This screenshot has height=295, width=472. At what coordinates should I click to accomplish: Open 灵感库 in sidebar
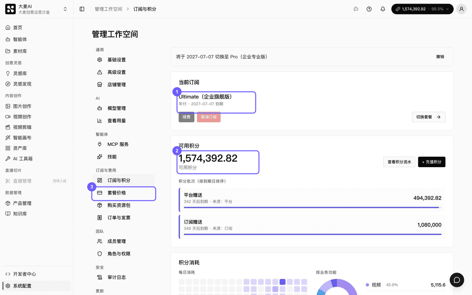(x=36, y=73)
